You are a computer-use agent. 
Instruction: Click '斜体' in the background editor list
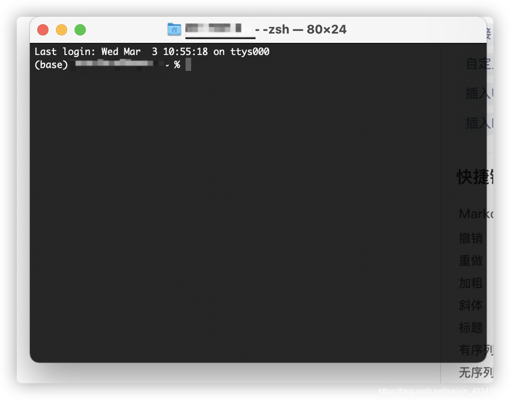click(x=471, y=305)
